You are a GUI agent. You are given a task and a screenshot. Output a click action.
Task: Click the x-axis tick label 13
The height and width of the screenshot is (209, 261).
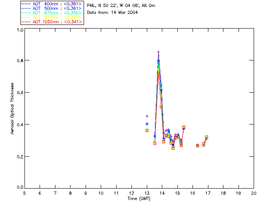pos(147,193)
